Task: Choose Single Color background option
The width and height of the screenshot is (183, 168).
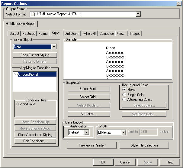Action: (124, 94)
